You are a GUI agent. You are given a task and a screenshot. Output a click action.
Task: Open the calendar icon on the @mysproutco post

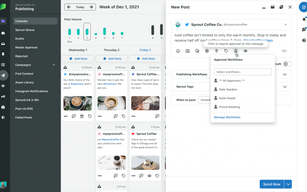(x=82, y=116)
